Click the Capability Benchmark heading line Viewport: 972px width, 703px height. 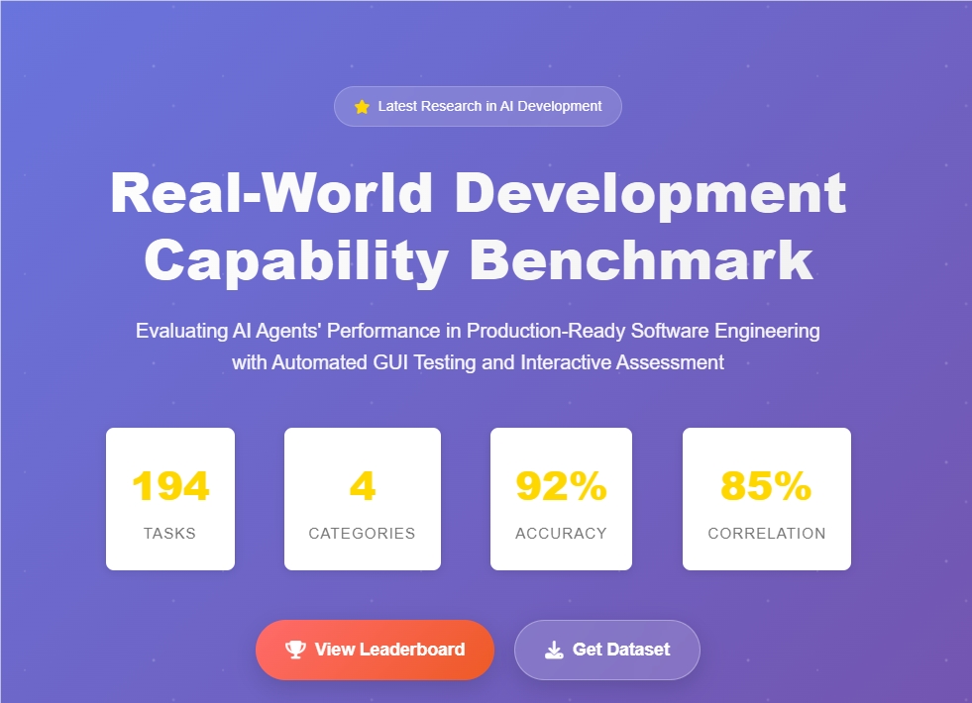(478, 260)
